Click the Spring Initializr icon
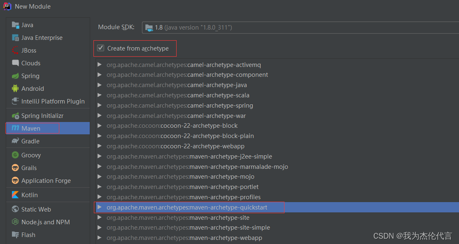 [15, 116]
